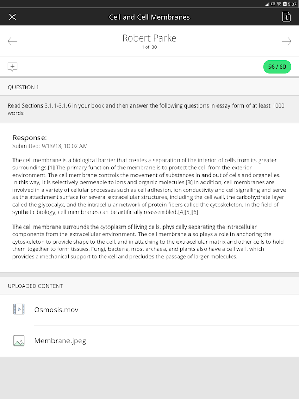This screenshot has height=399, width=299.
Task: Select the Robert Parke student name
Action: click(x=149, y=38)
